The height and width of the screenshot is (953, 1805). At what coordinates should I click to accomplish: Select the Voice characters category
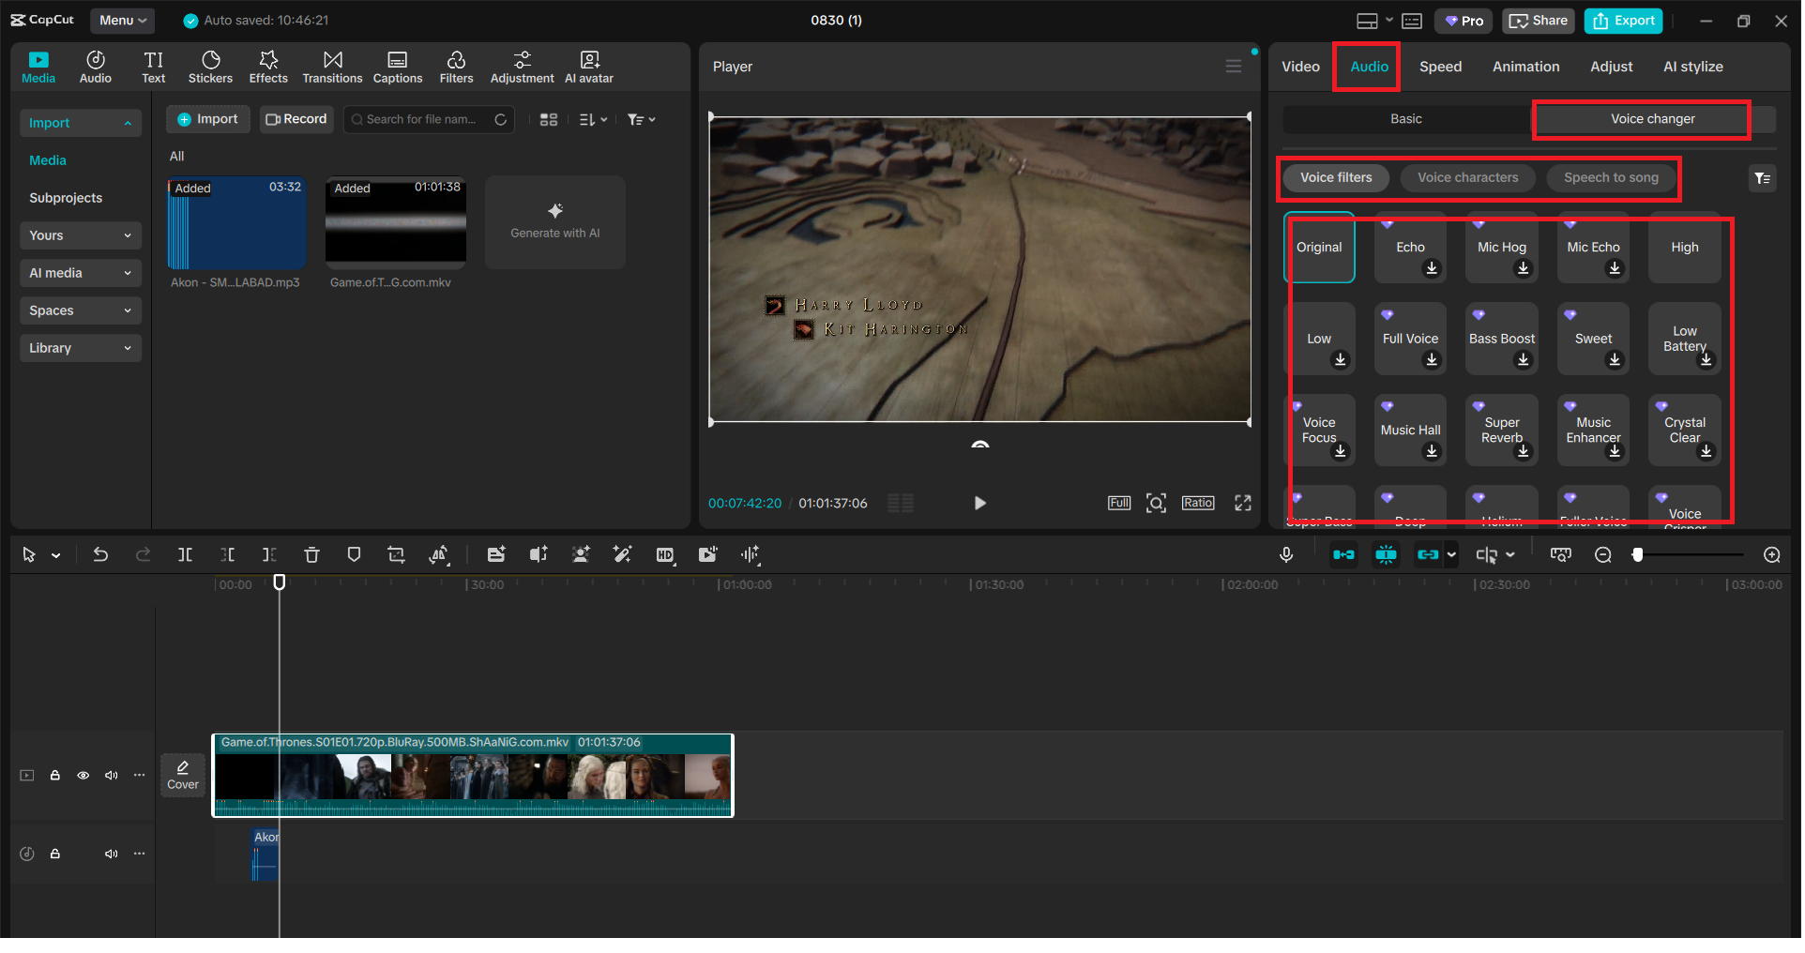[x=1467, y=177]
